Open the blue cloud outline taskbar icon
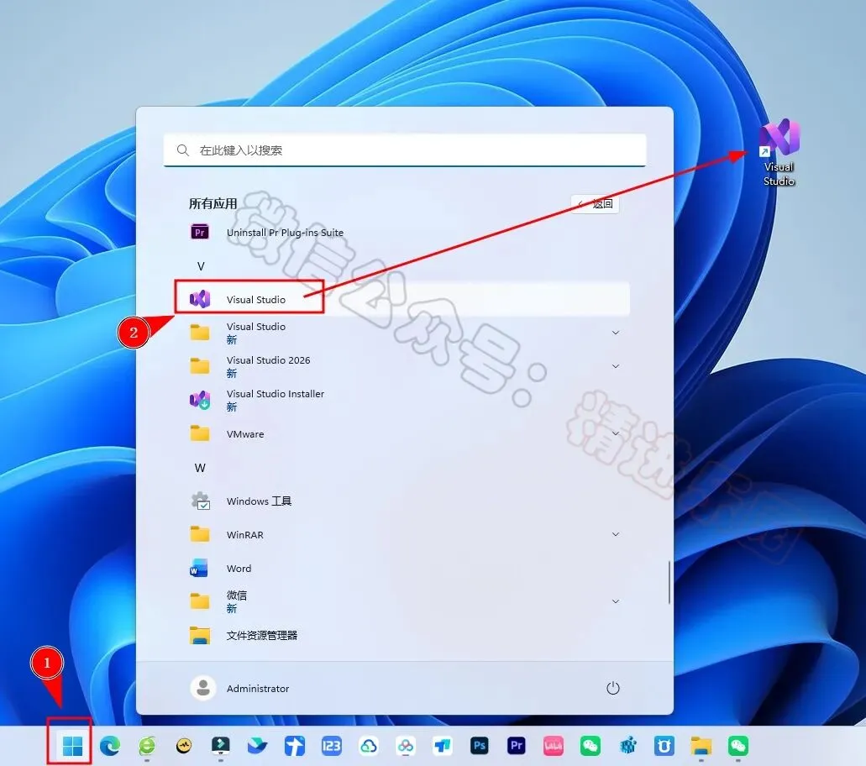This screenshot has height=766, width=866. [369, 746]
